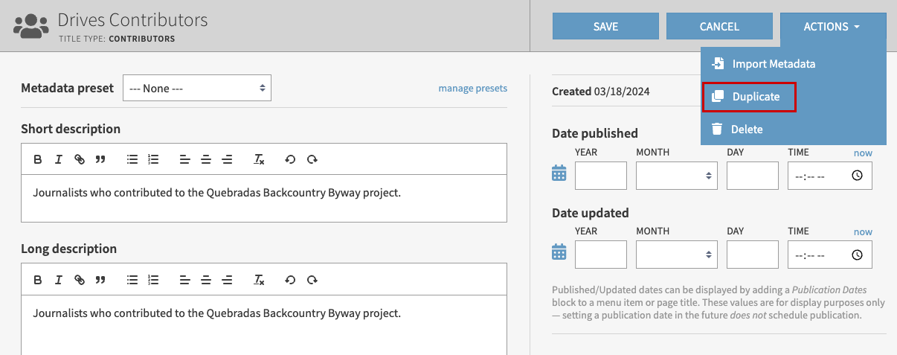
Task: Insert link in Short description editor
Action: pyautogui.click(x=80, y=159)
